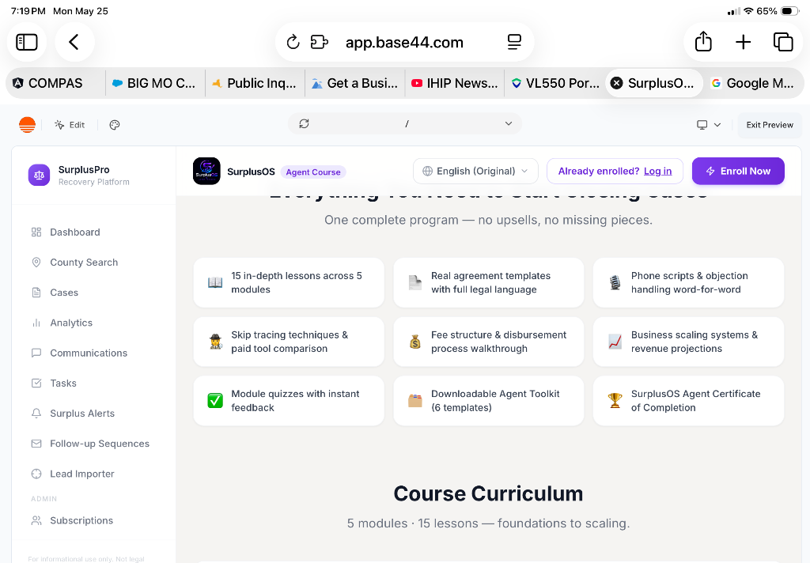Show the tab overview icon
This screenshot has height=563, width=810.
coord(782,42)
